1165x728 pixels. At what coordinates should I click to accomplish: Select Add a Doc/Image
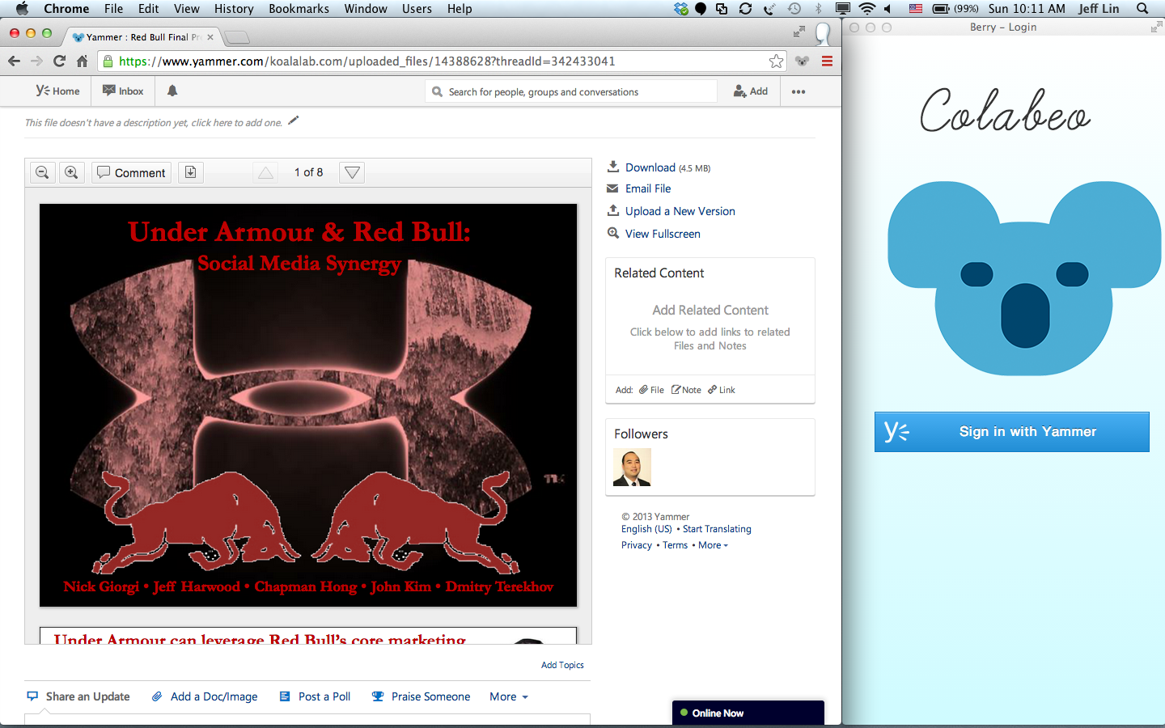[x=205, y=696]
